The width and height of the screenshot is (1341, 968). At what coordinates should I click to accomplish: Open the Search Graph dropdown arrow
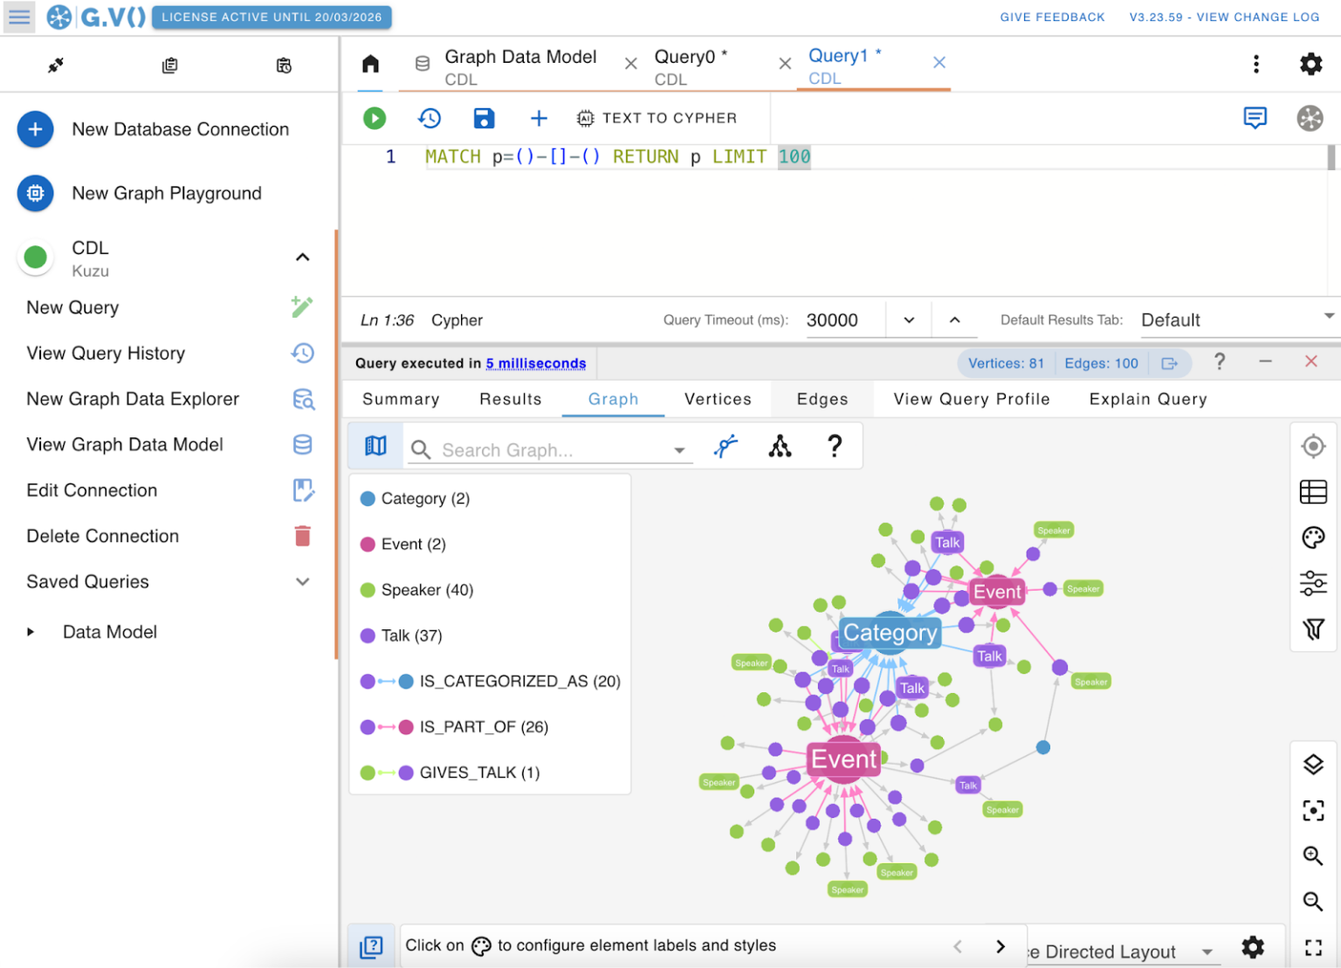(x=679, y=450)
